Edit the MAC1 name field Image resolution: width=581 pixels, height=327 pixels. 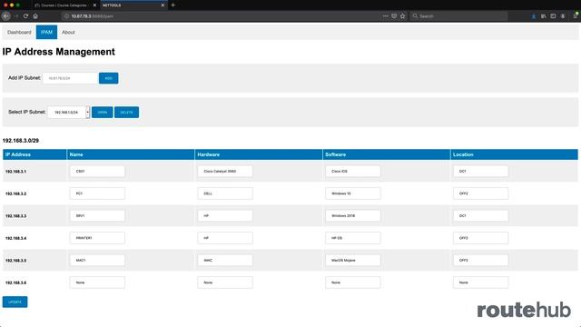coord(97,261)
